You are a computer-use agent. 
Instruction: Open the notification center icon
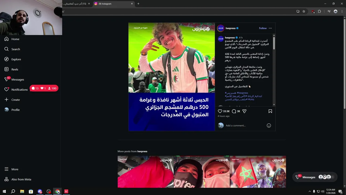coord(340,191)
